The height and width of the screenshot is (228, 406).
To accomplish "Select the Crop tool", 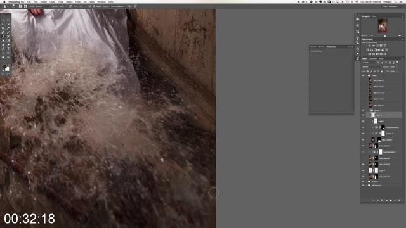I will click(x=3, y=28).
